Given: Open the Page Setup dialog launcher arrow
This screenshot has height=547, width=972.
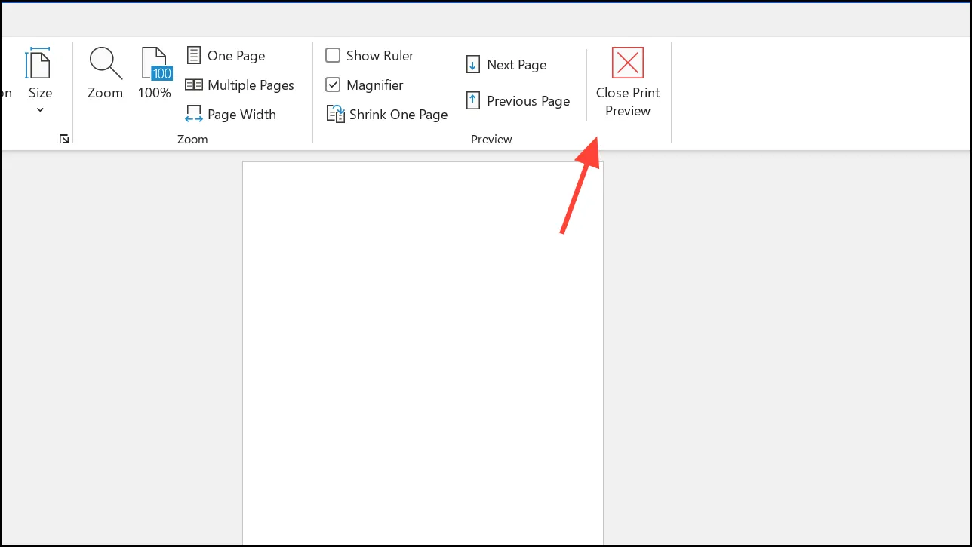Looking at the screenshot, I should (64, 139).
